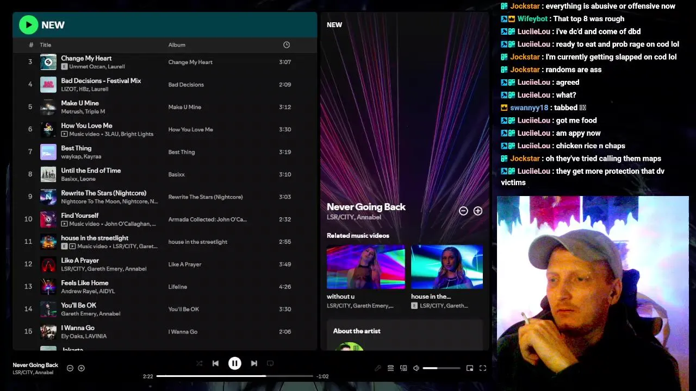Skip to the next track

254,363
